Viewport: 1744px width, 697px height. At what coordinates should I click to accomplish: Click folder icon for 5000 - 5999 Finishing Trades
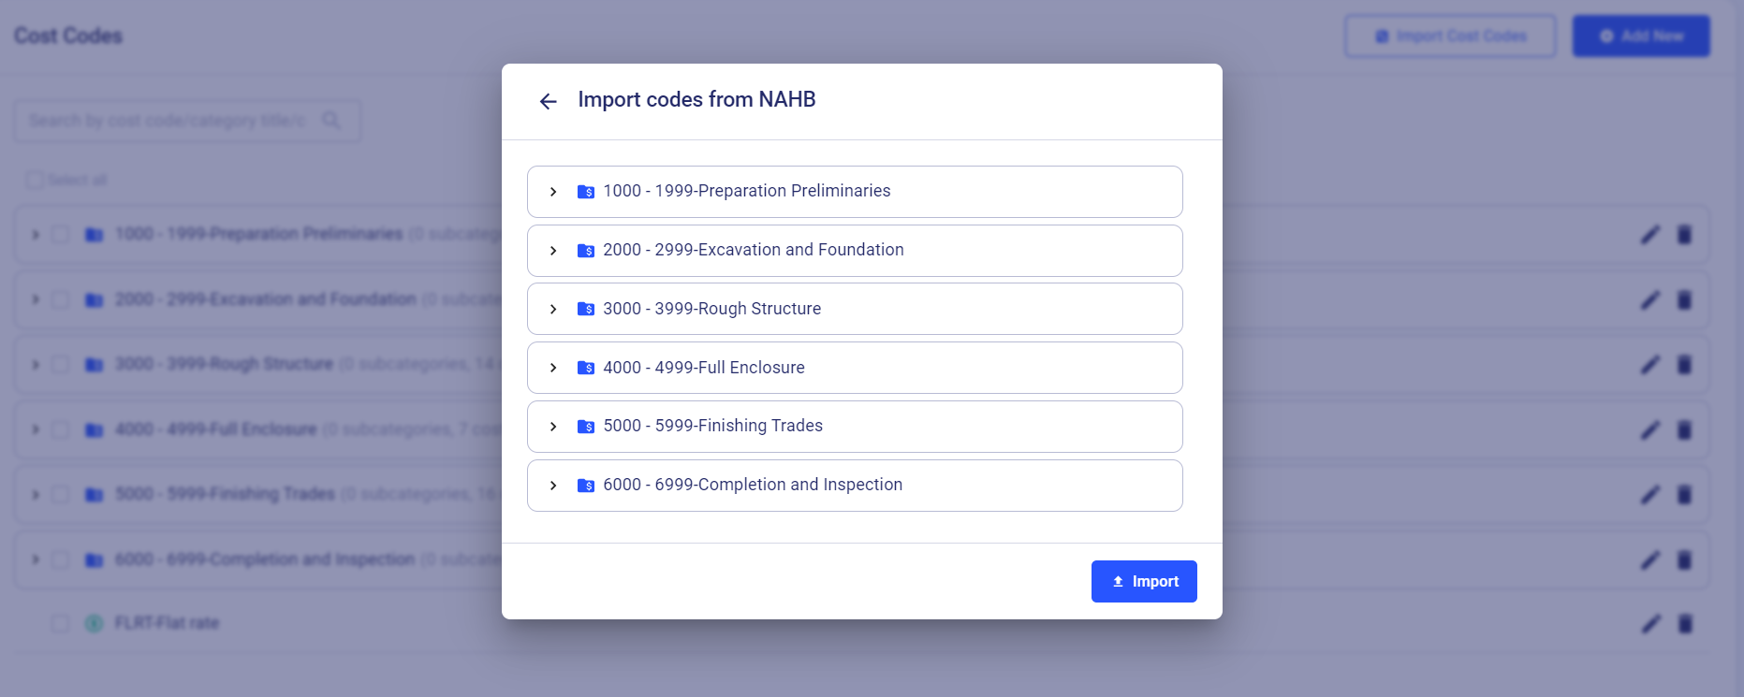point(586,427)
